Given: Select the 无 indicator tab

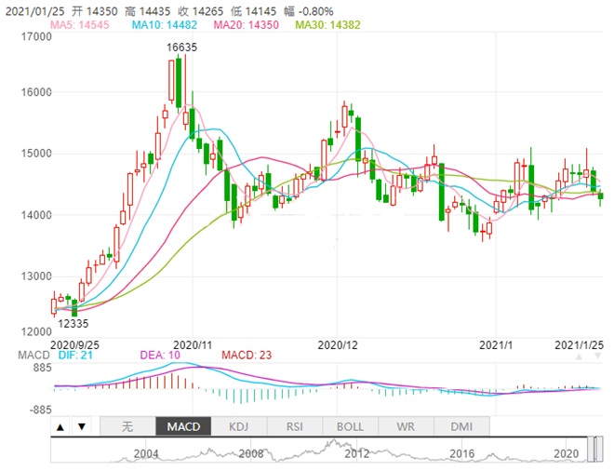Looking at the screenshot, I should click(127, 426).
